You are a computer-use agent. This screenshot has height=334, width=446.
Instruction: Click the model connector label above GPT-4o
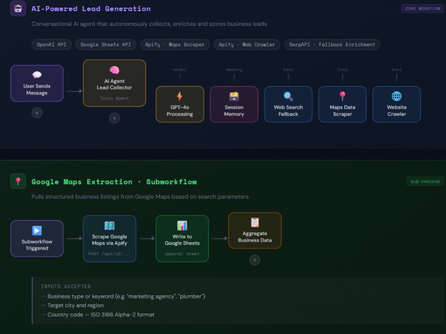click(x=179, y=70)
